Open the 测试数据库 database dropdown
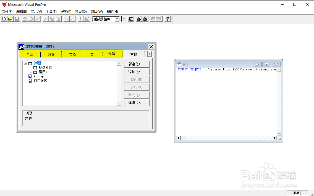Image resolution: width=314 pixels, height=196 pixels. (x=117, y=19)
